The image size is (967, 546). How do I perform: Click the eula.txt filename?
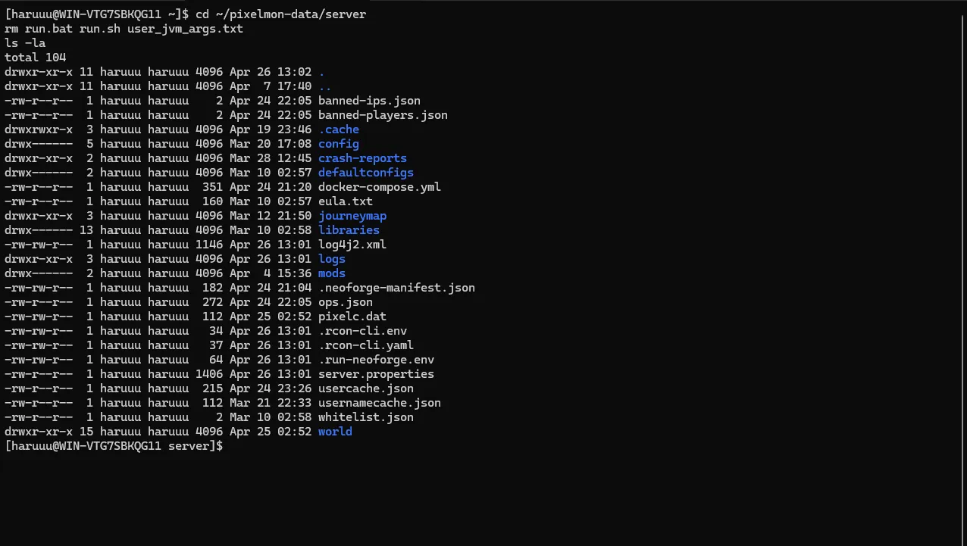click(x=346, y=201)
